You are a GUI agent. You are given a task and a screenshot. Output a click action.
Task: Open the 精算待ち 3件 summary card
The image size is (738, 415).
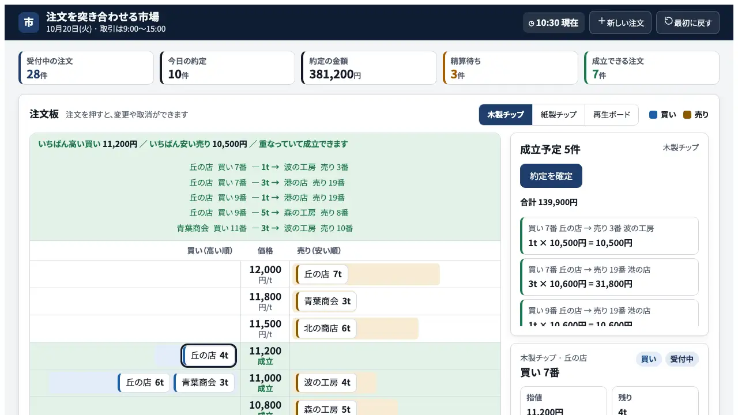[510, 68]
